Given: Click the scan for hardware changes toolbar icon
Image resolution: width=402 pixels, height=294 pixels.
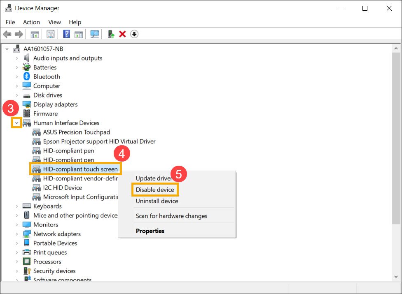Looking at the screenshot, I should pyautogui.click(x=95, y=34).
